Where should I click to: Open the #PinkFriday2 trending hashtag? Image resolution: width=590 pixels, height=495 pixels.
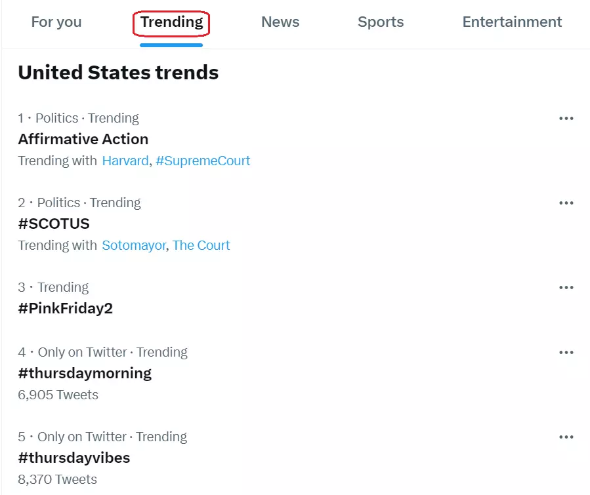coord(66,308)
